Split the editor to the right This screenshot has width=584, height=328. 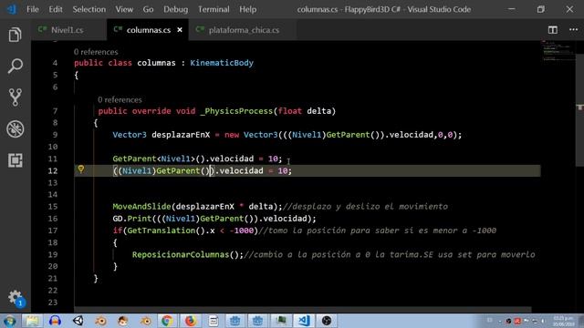[553, 30]
